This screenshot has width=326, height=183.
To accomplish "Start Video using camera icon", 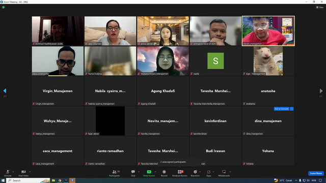I will coord(23,173).
